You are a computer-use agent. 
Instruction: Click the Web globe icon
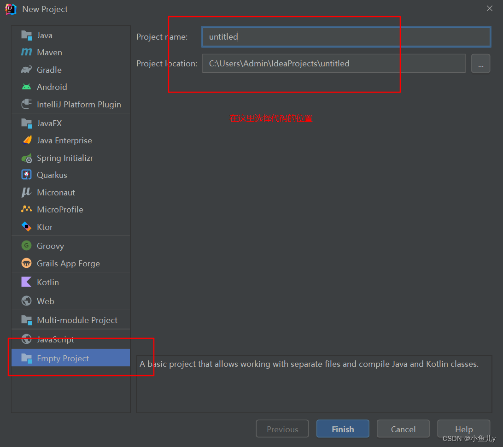click(27, 301)
